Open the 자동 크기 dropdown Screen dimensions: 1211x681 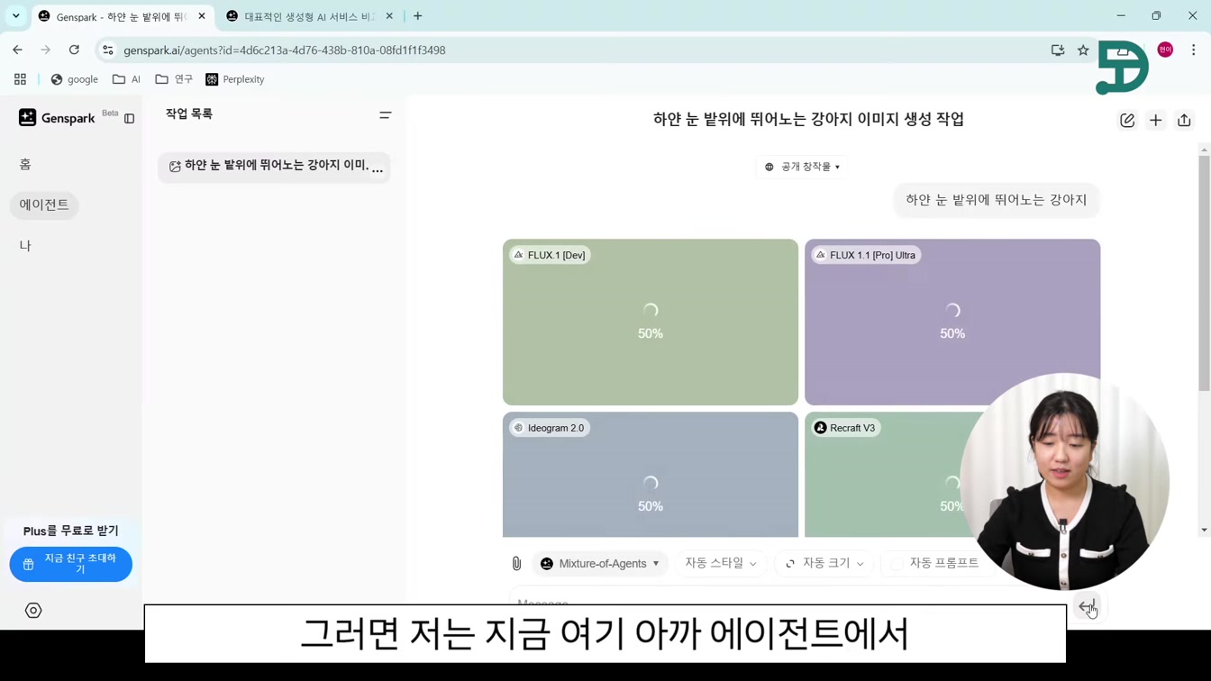click(824, 563)
